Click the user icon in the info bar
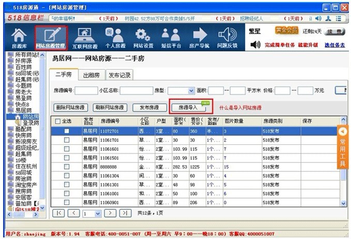 click(x=328, y=18)
